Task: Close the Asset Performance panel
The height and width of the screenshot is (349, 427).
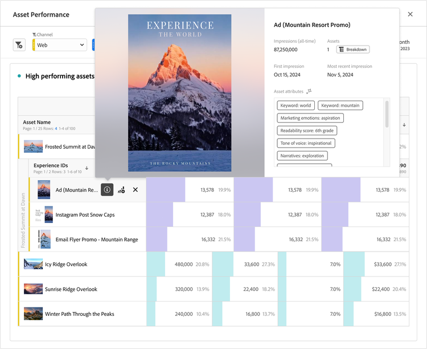Action: coord(410,14)
